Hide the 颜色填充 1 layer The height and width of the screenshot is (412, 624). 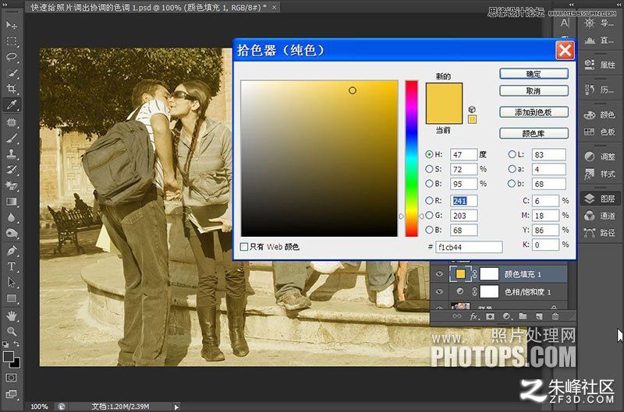point(439,273)
